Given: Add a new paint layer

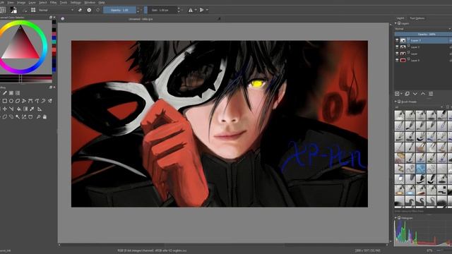Looking at the screenshot, I should [397, 94].
